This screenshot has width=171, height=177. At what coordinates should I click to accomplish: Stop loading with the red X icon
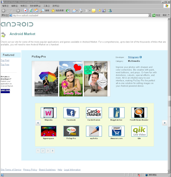coord(26,11)
